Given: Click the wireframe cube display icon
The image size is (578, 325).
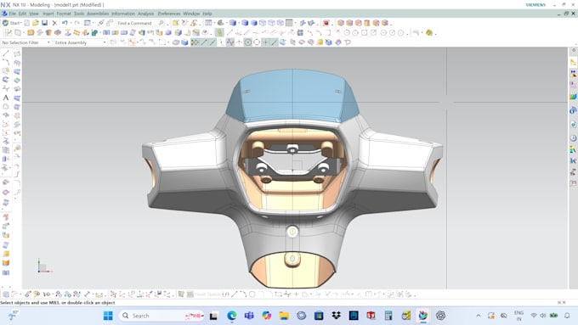Looking at the screenshot, I should pyautogui.click(x=263, y=23).
